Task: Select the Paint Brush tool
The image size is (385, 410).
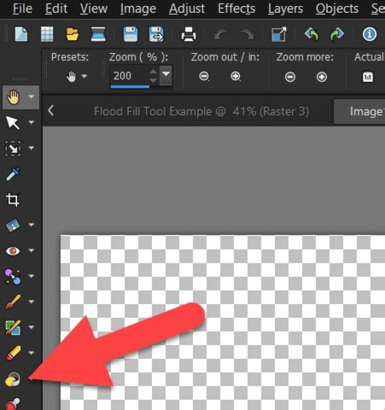Action: tap(12, 301)
